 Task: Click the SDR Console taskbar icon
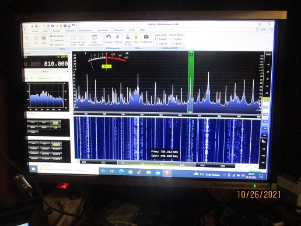tap(167, 173)
